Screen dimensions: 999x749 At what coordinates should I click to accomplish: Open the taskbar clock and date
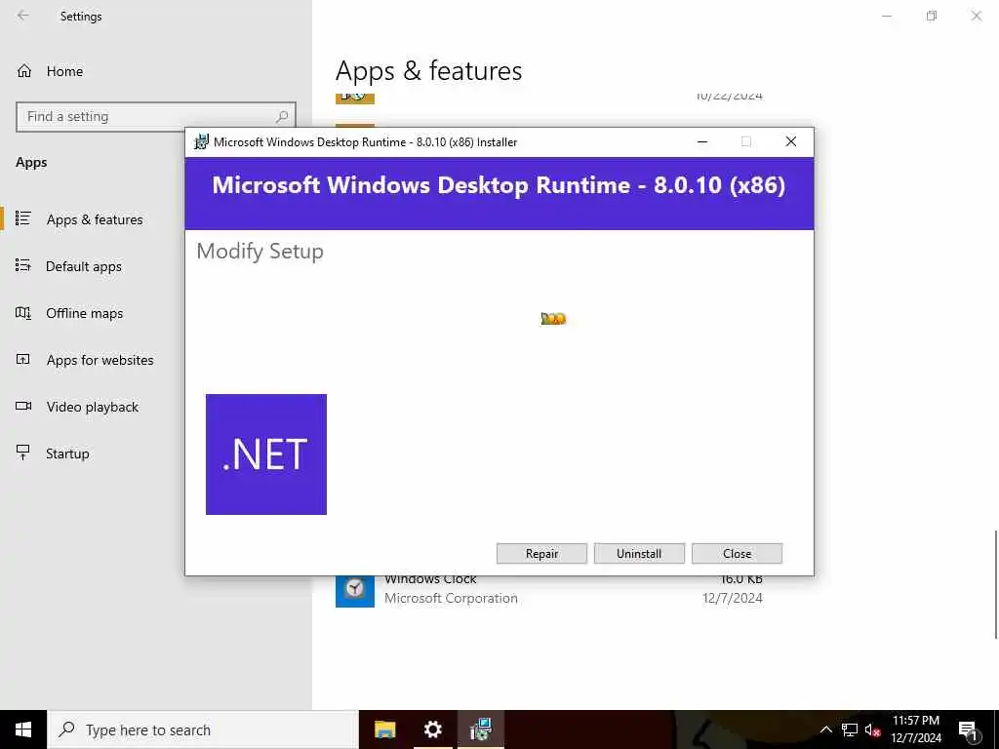point(915,729)
